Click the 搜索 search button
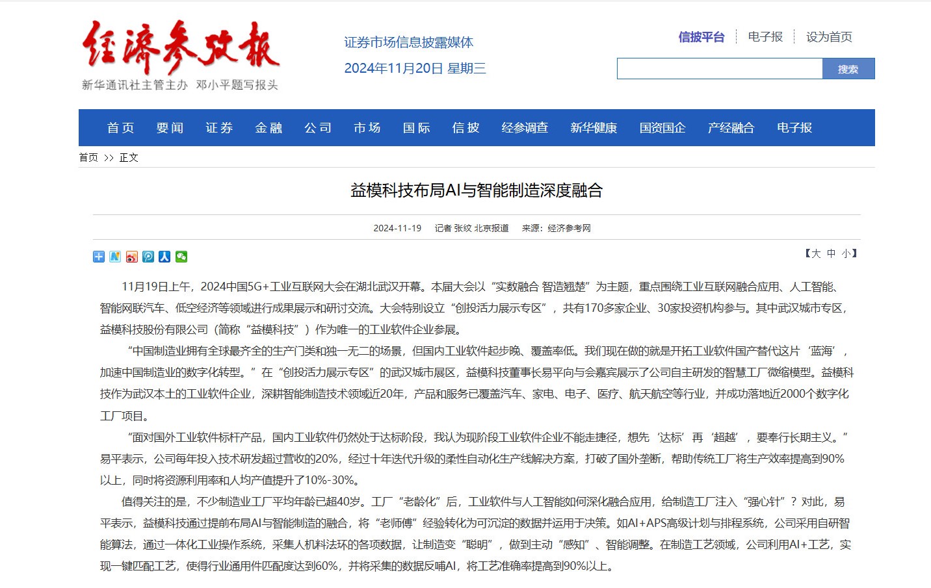The height and width of the screenshot is (588, 931). click(x=848, y=69)
